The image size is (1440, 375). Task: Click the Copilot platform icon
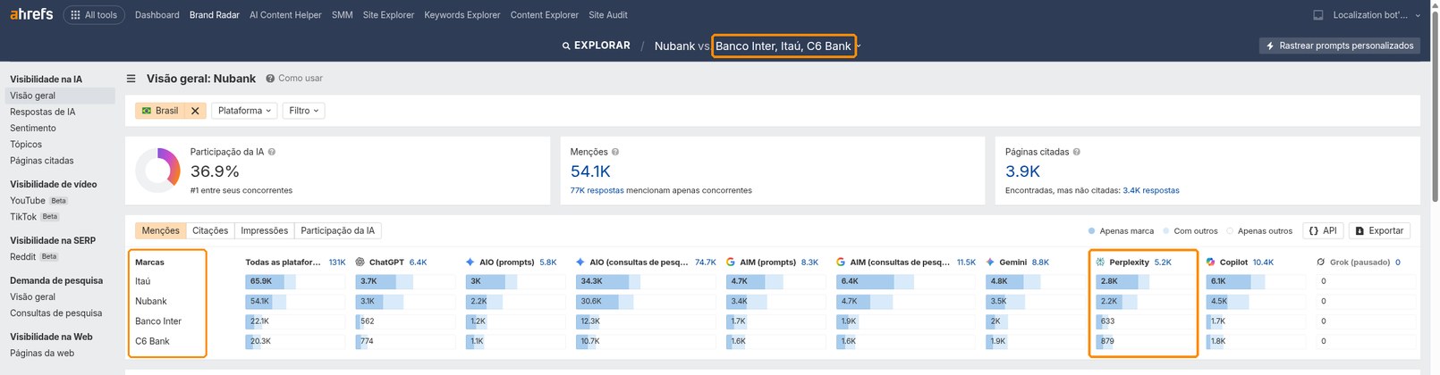(1210, 262)
